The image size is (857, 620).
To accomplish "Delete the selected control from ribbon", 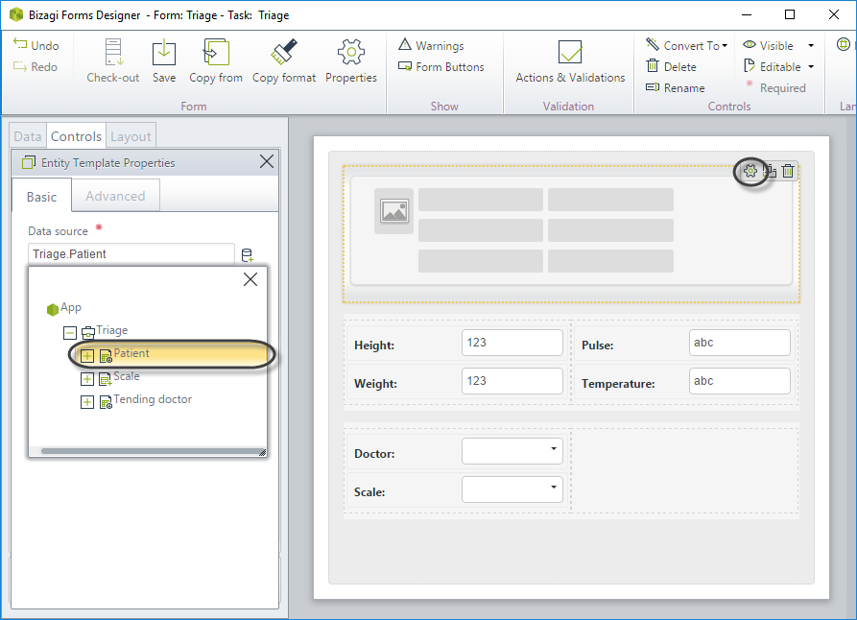I will tap(671, 66).
